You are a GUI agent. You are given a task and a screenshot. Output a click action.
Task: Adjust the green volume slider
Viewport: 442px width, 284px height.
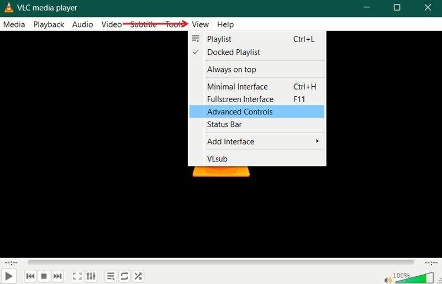(x=414, y=278)
